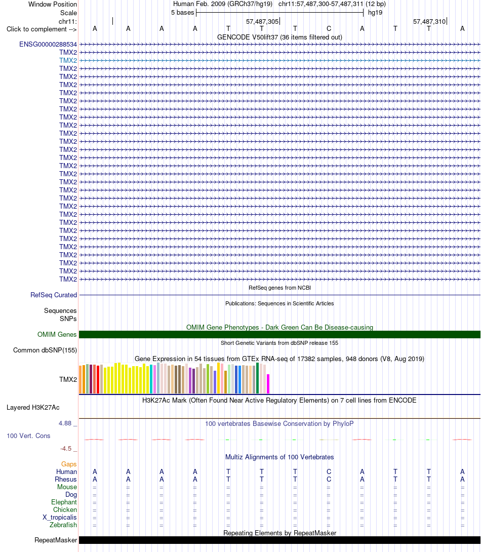
Task: Click the Elephant species label
Action: tap(64, 502)
